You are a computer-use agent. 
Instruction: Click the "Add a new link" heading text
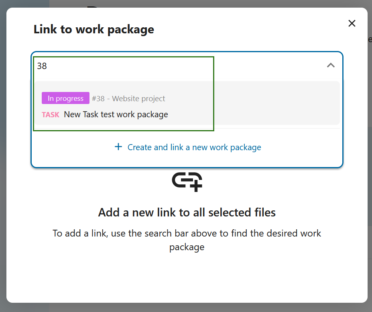[187, 212]
